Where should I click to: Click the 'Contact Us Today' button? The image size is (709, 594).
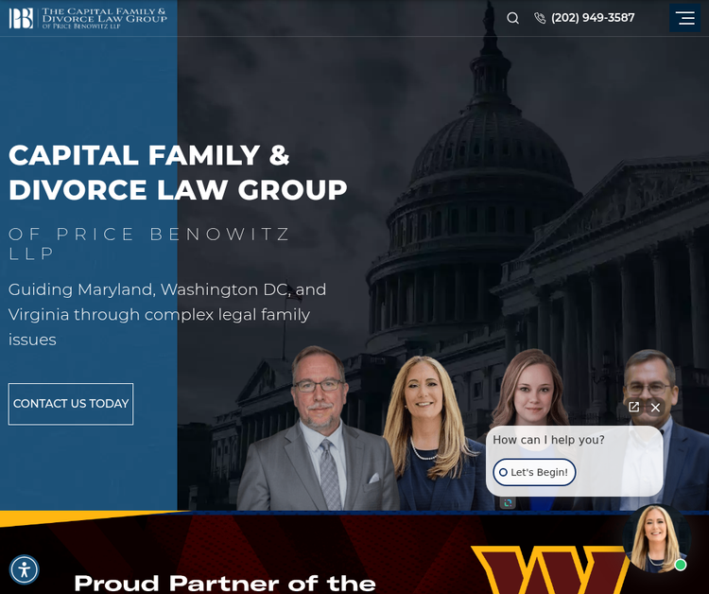71,404
